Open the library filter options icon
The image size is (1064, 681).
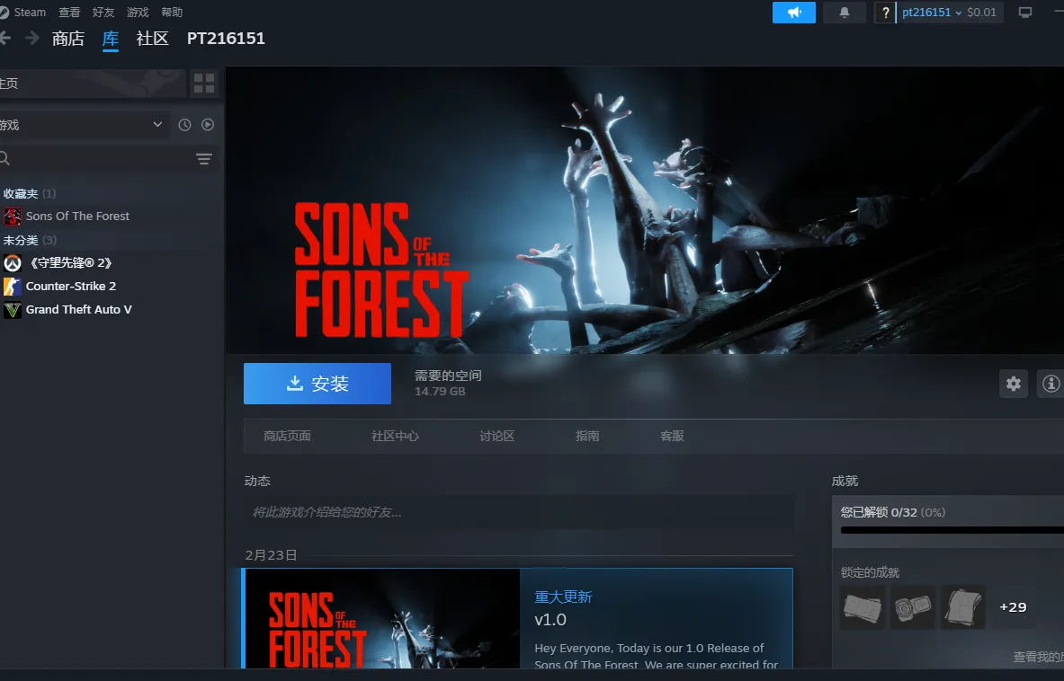pos(204,159)
